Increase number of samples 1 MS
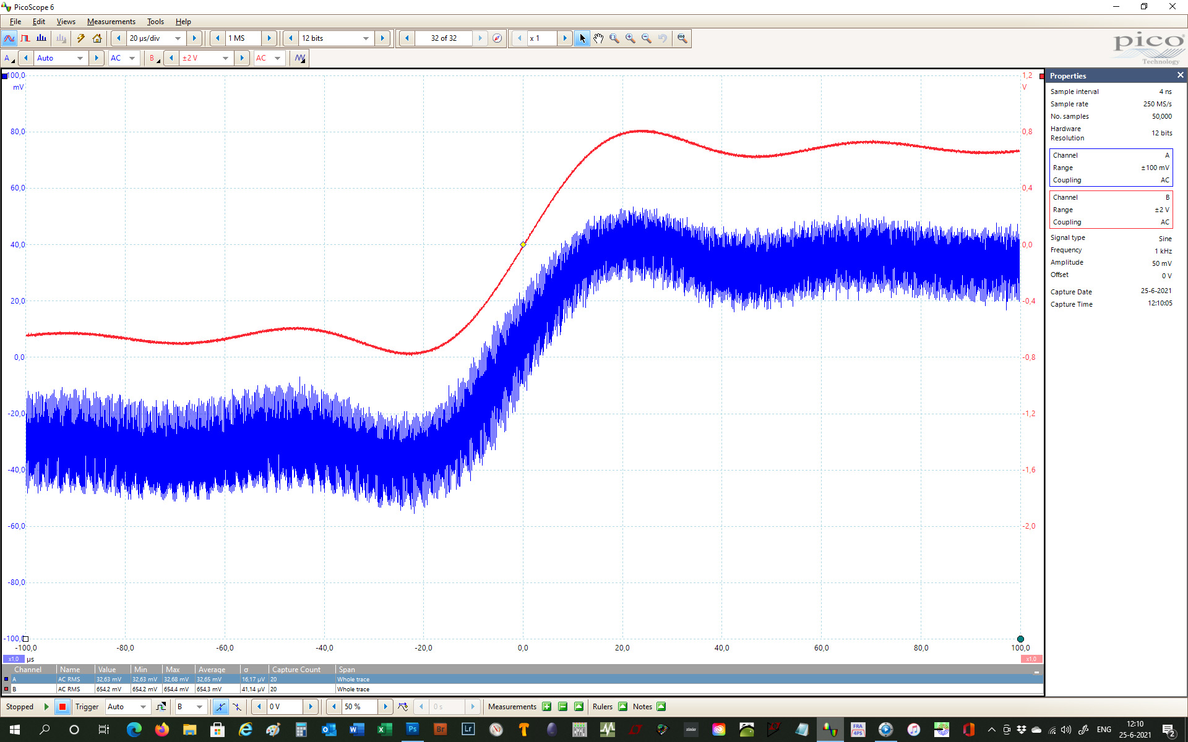Viewport: 1188px width, 742px height. point(269,38)
